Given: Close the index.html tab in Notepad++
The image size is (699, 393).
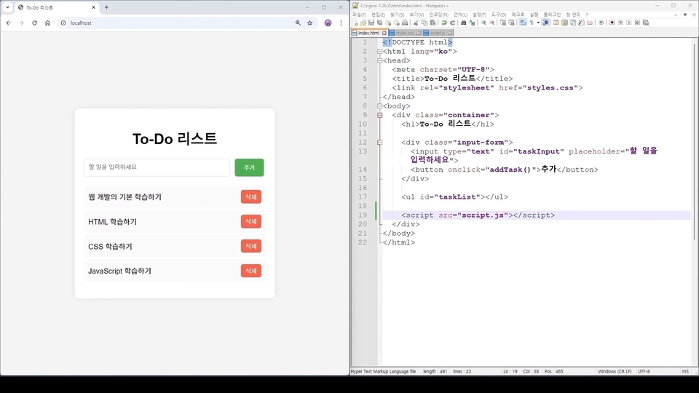Looking at the screenshot, I should tap(384, 33).
